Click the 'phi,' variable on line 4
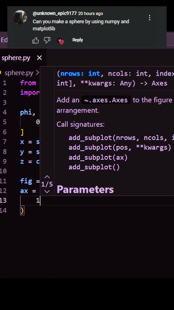 pyautogui.click(x=28, y=112)
